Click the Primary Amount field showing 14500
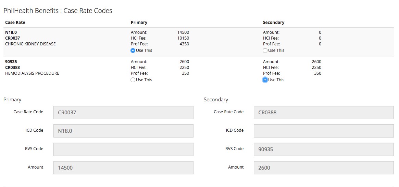This screenshot has height=187, width=399. (x=123, y=168)
